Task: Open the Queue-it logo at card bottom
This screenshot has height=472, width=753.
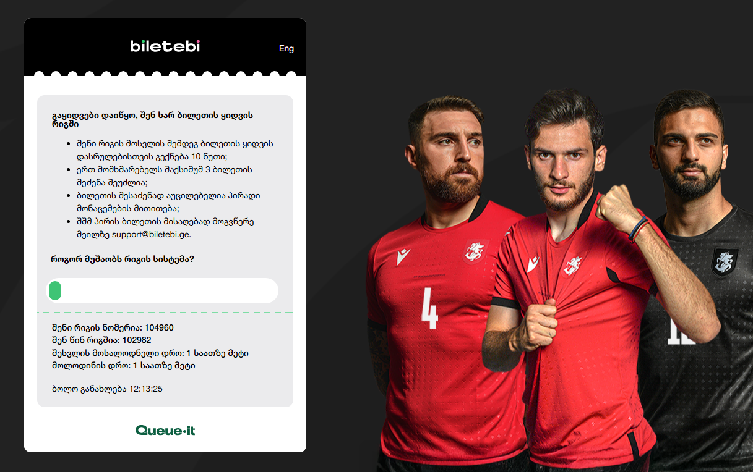Action: click(x=165, y=430)
